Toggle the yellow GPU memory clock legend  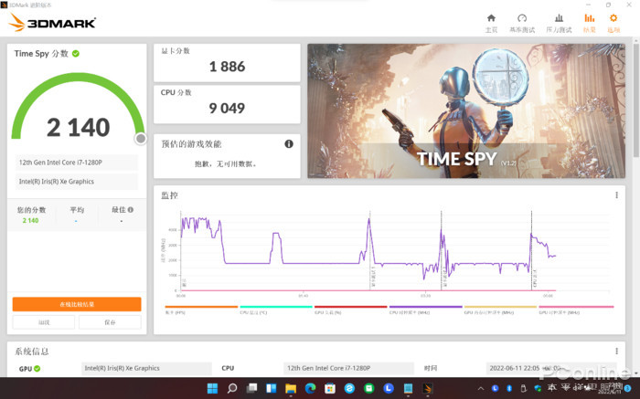point(500,310)
